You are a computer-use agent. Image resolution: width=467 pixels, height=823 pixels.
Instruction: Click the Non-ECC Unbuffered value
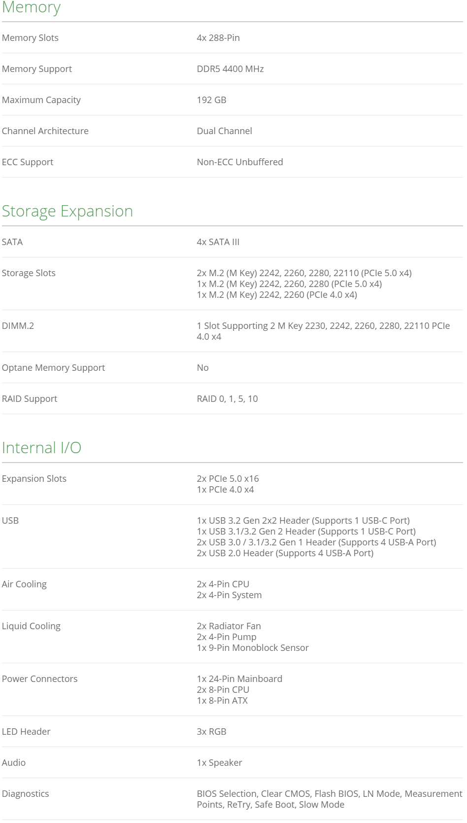(240, 162)
